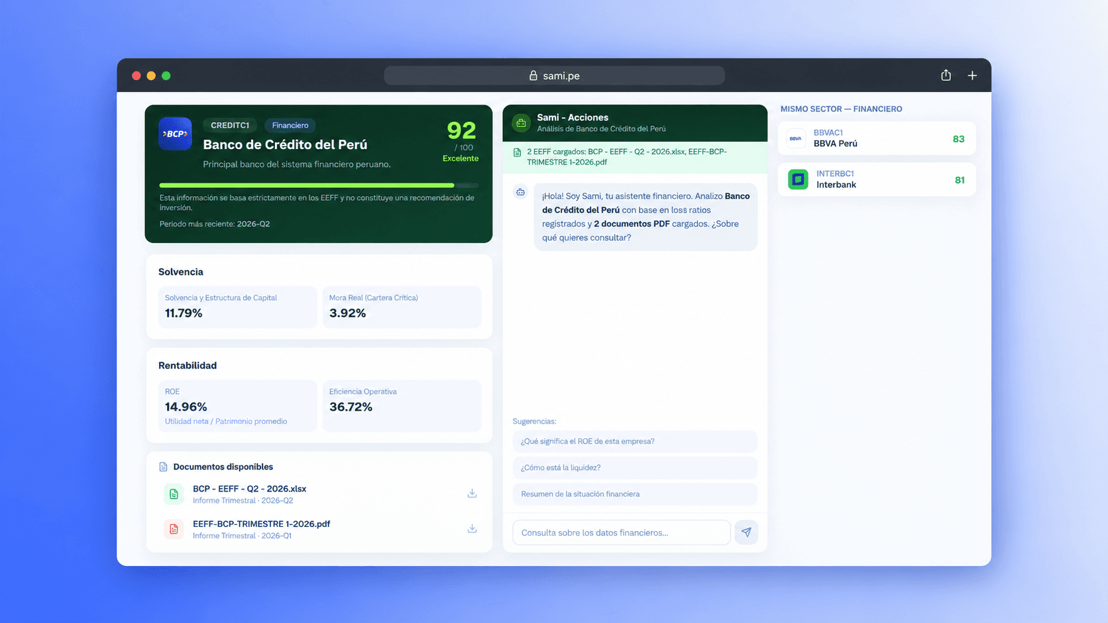This screenshot has height=623, width=1108.
Task: Click the Solvencia section heading
Action: pyautogui.click(x=181, y=272)
